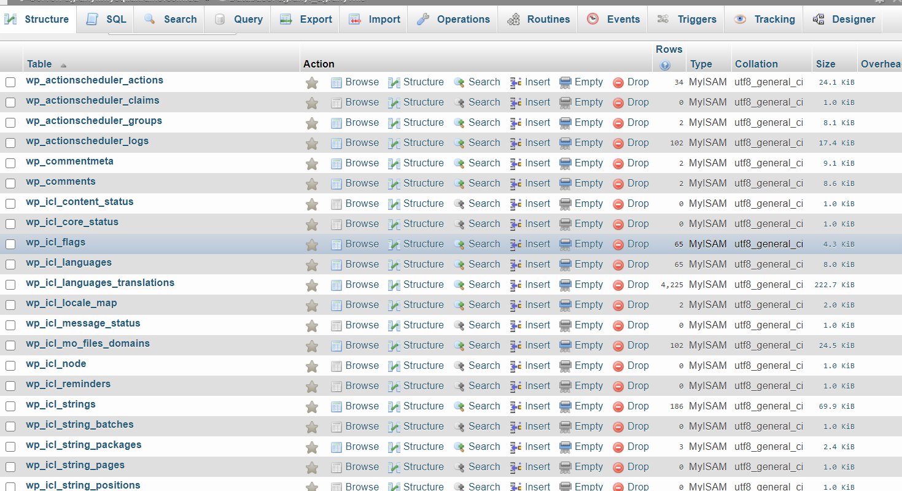
Task: Click the filter input field below tabs
Action: coord(172,32)
